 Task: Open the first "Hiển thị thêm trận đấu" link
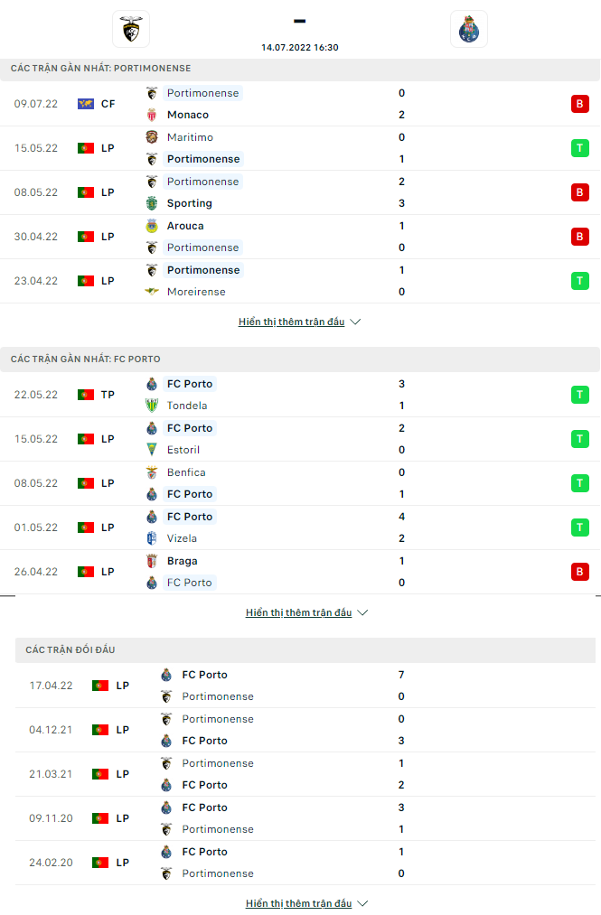tap(291, 321)
